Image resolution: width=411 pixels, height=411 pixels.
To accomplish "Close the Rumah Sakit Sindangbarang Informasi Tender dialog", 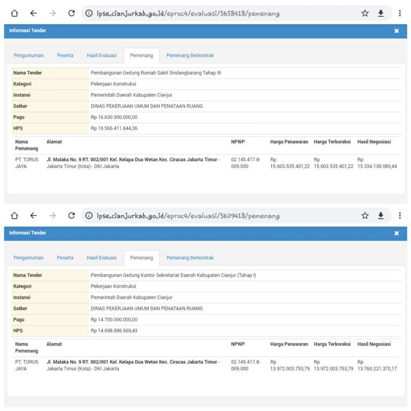I will pyautogui.click(x=397, y=31).
